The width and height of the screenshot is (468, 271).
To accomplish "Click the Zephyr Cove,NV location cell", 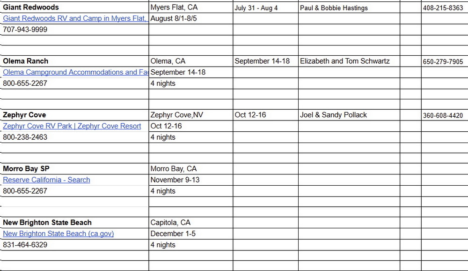I will pos(177,115).
